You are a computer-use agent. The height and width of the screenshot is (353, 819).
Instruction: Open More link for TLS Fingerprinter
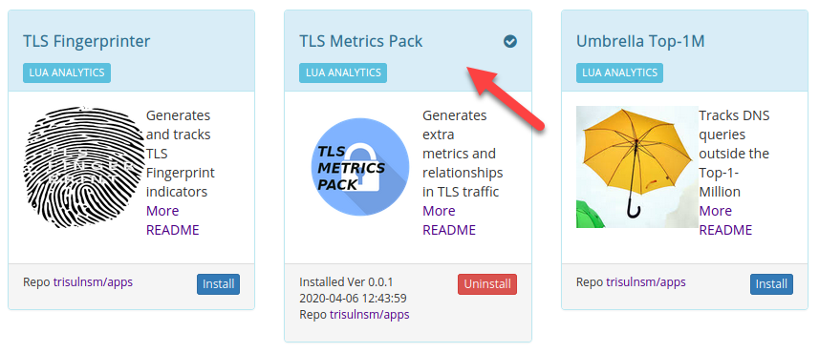(x=162, y=211)
